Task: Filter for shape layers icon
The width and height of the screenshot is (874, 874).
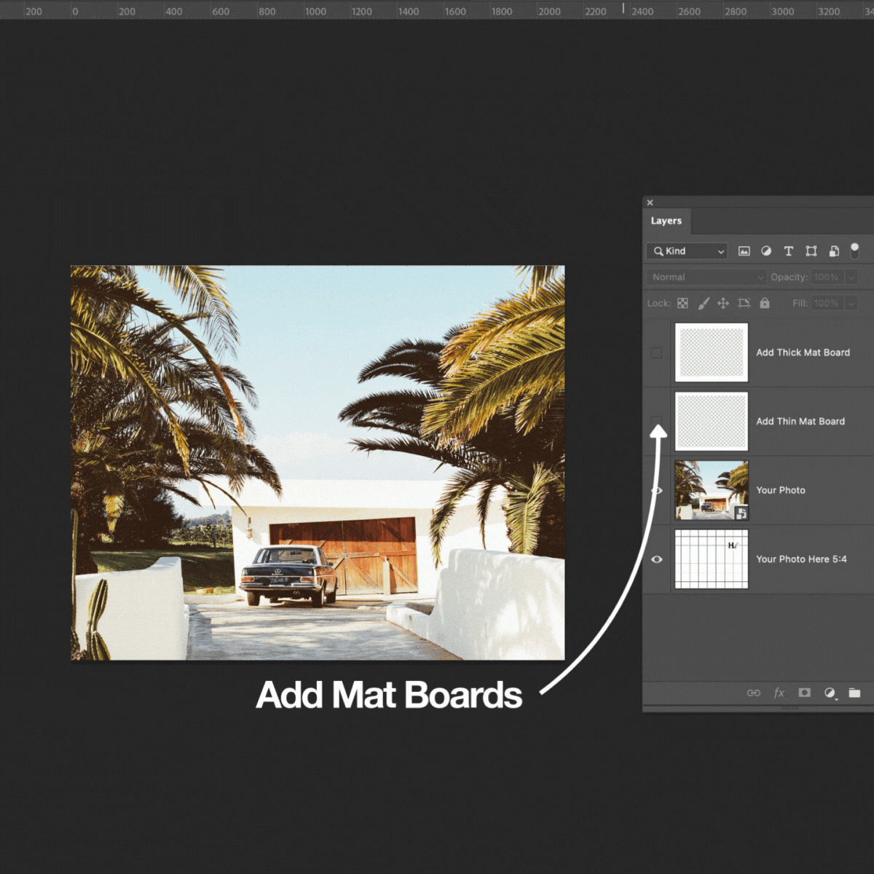Action: tap(811, 251)
